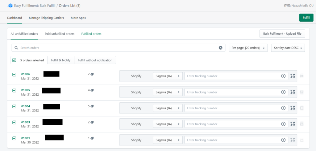
Task: Open the Sort by date DESC dropdown
Action: pyautogui.click(x=288, y=48)
